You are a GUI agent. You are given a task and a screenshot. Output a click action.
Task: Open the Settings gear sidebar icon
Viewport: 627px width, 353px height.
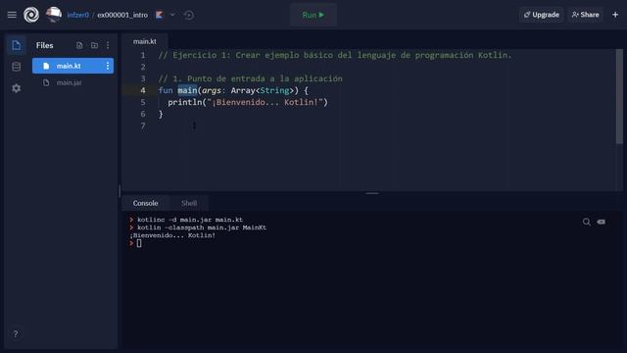point(17,88)
